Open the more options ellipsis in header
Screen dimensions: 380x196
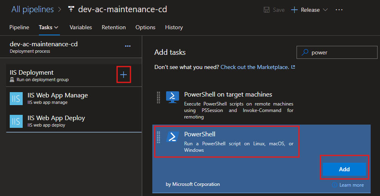[339, 10]
